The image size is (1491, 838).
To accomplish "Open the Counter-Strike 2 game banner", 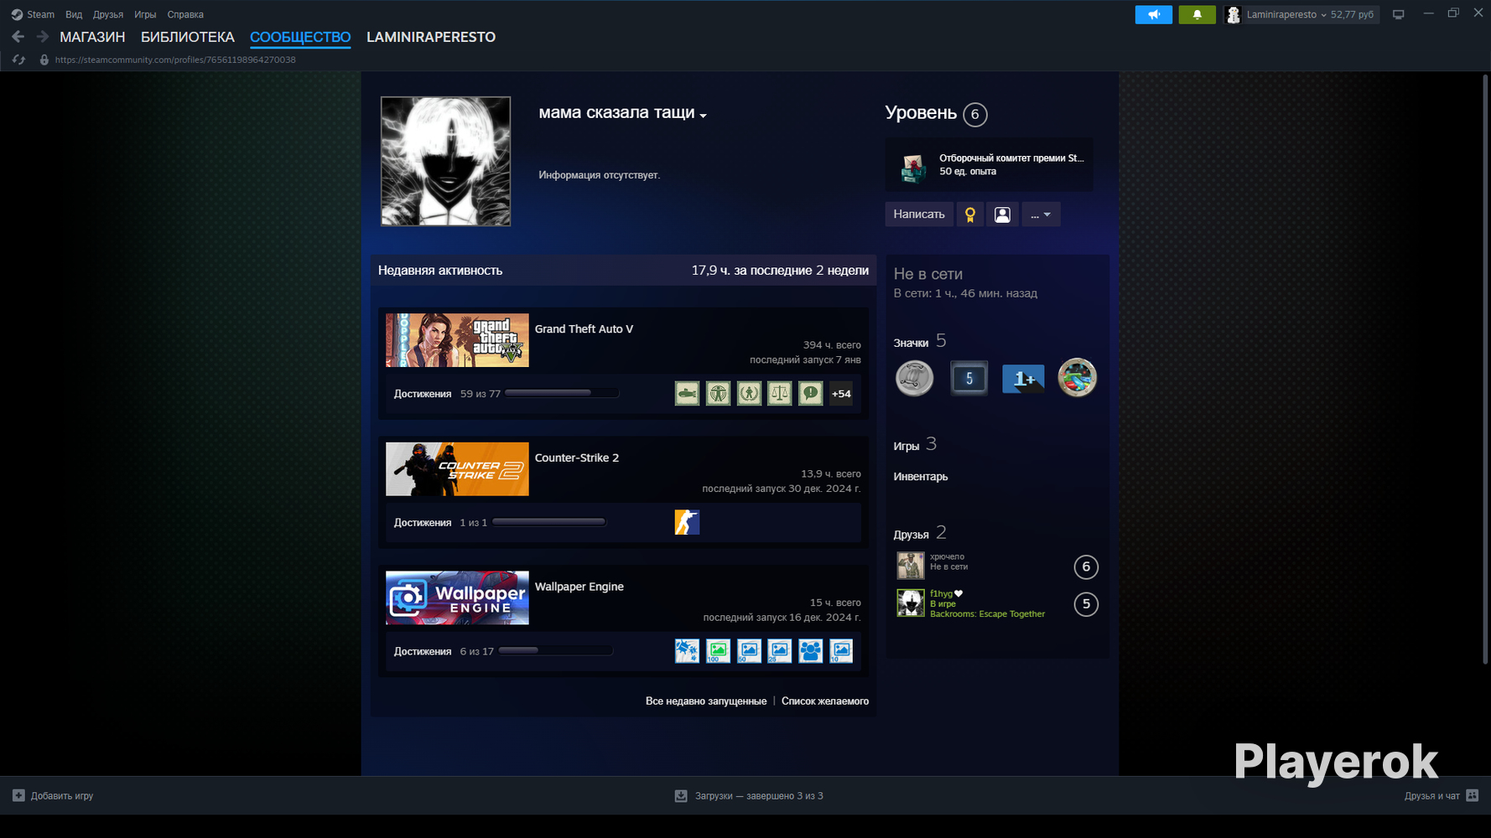I will click(457, 469).
